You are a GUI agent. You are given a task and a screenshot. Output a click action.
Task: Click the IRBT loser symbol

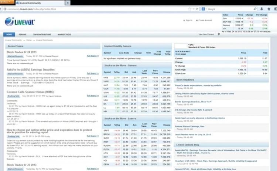click(x=106, y=142)
